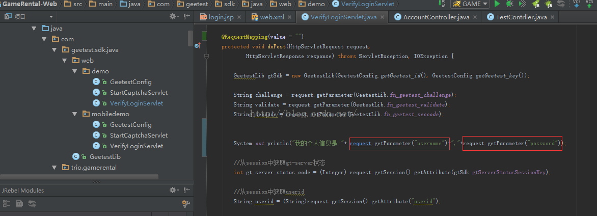The width and height of the screenshot is (597, 216).
Task: Run with JRebel rocket icon
Action: tap(535, 4)
